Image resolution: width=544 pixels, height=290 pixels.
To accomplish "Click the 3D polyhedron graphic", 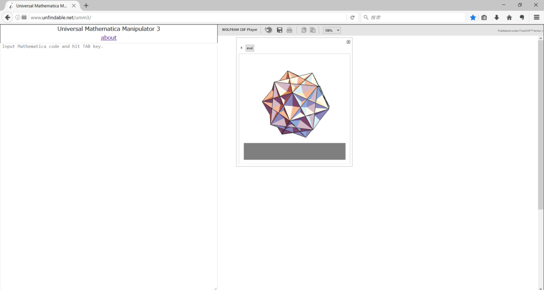I will click(295, 104).
